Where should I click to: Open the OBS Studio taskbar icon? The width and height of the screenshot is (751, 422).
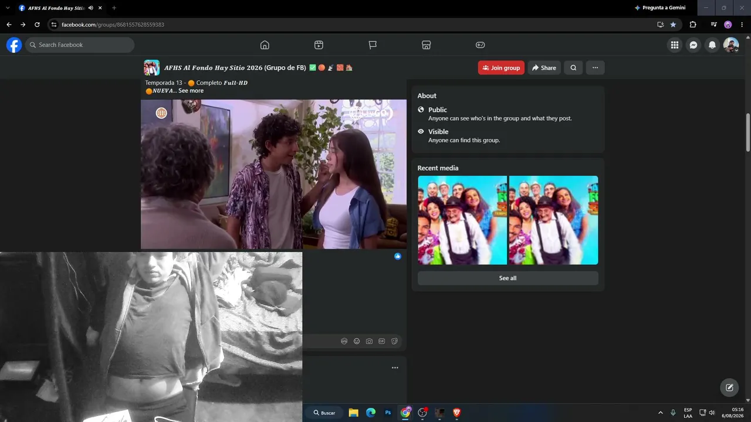(x=422, y=413)
